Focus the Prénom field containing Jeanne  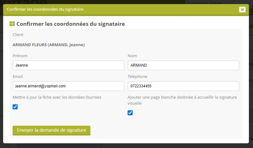tap(68, 65)
